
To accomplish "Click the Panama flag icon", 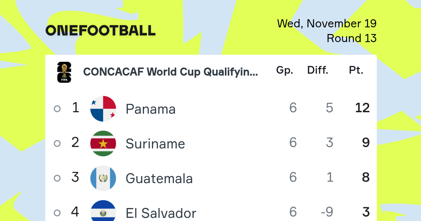I will pyautogui.click(x=103, y=109).
